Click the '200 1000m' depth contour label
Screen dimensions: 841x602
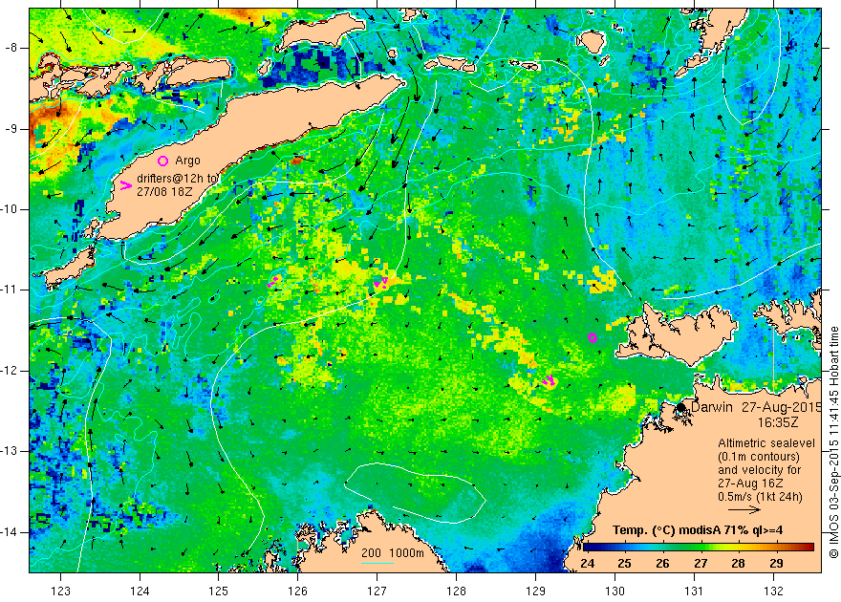(393, 553)
